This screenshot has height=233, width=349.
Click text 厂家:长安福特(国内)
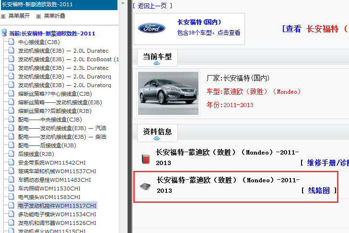coord(238,78)
